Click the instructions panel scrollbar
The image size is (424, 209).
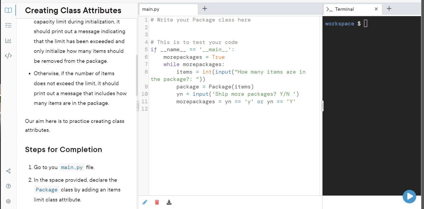pyautogui.click(x=137, y=76)
